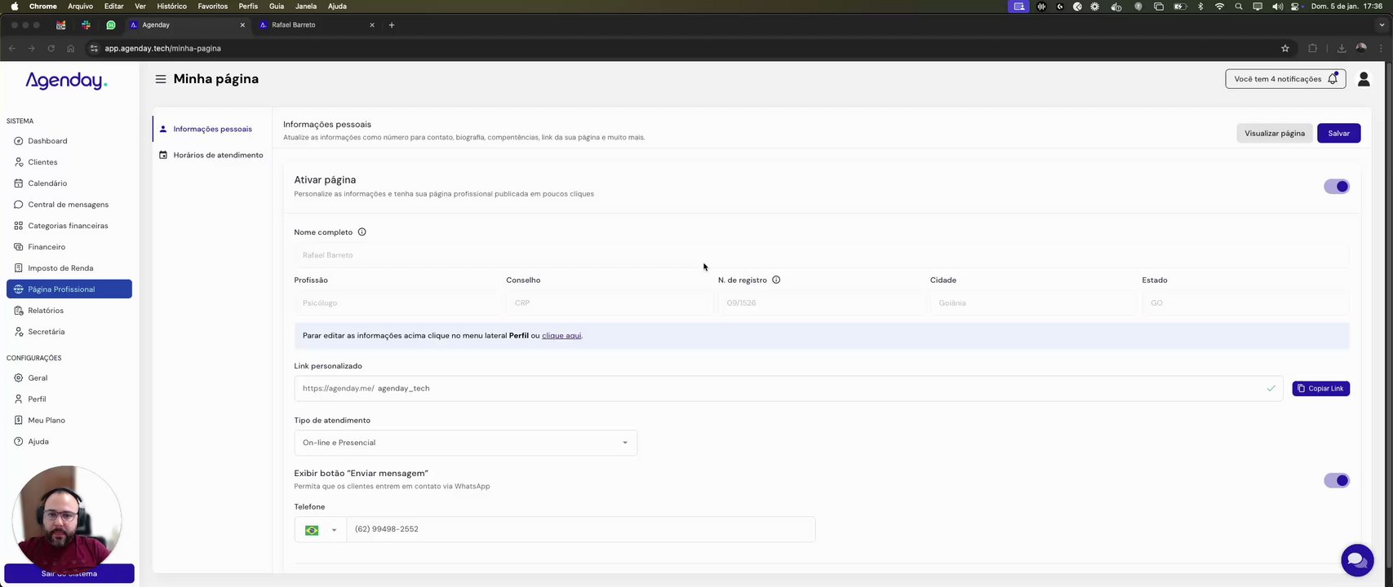
Task: Close the Rafael Barreto tab
Action: 372,25
